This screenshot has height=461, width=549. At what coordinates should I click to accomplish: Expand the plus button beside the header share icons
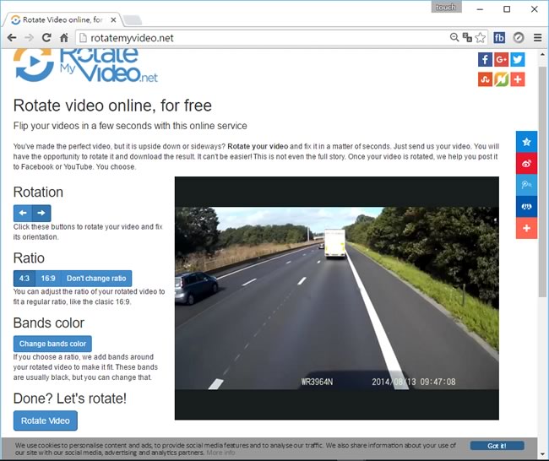517,79
